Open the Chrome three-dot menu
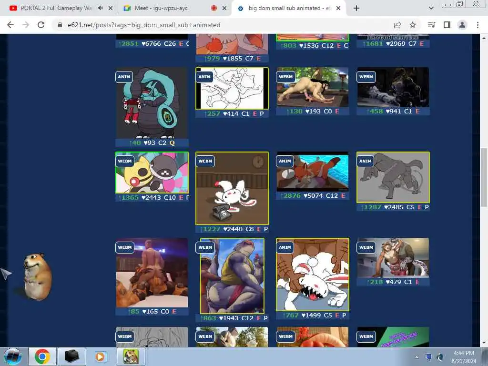This screenshot has width=488, height=366. click(478, 25)
